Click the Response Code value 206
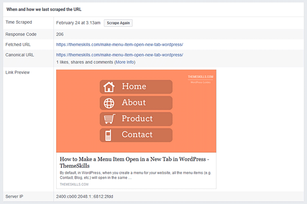This screenshot has width=307, height=204. coord(60,34)
